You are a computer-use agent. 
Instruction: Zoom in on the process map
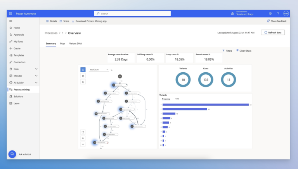pyautogui.click(x=83, y=138)
